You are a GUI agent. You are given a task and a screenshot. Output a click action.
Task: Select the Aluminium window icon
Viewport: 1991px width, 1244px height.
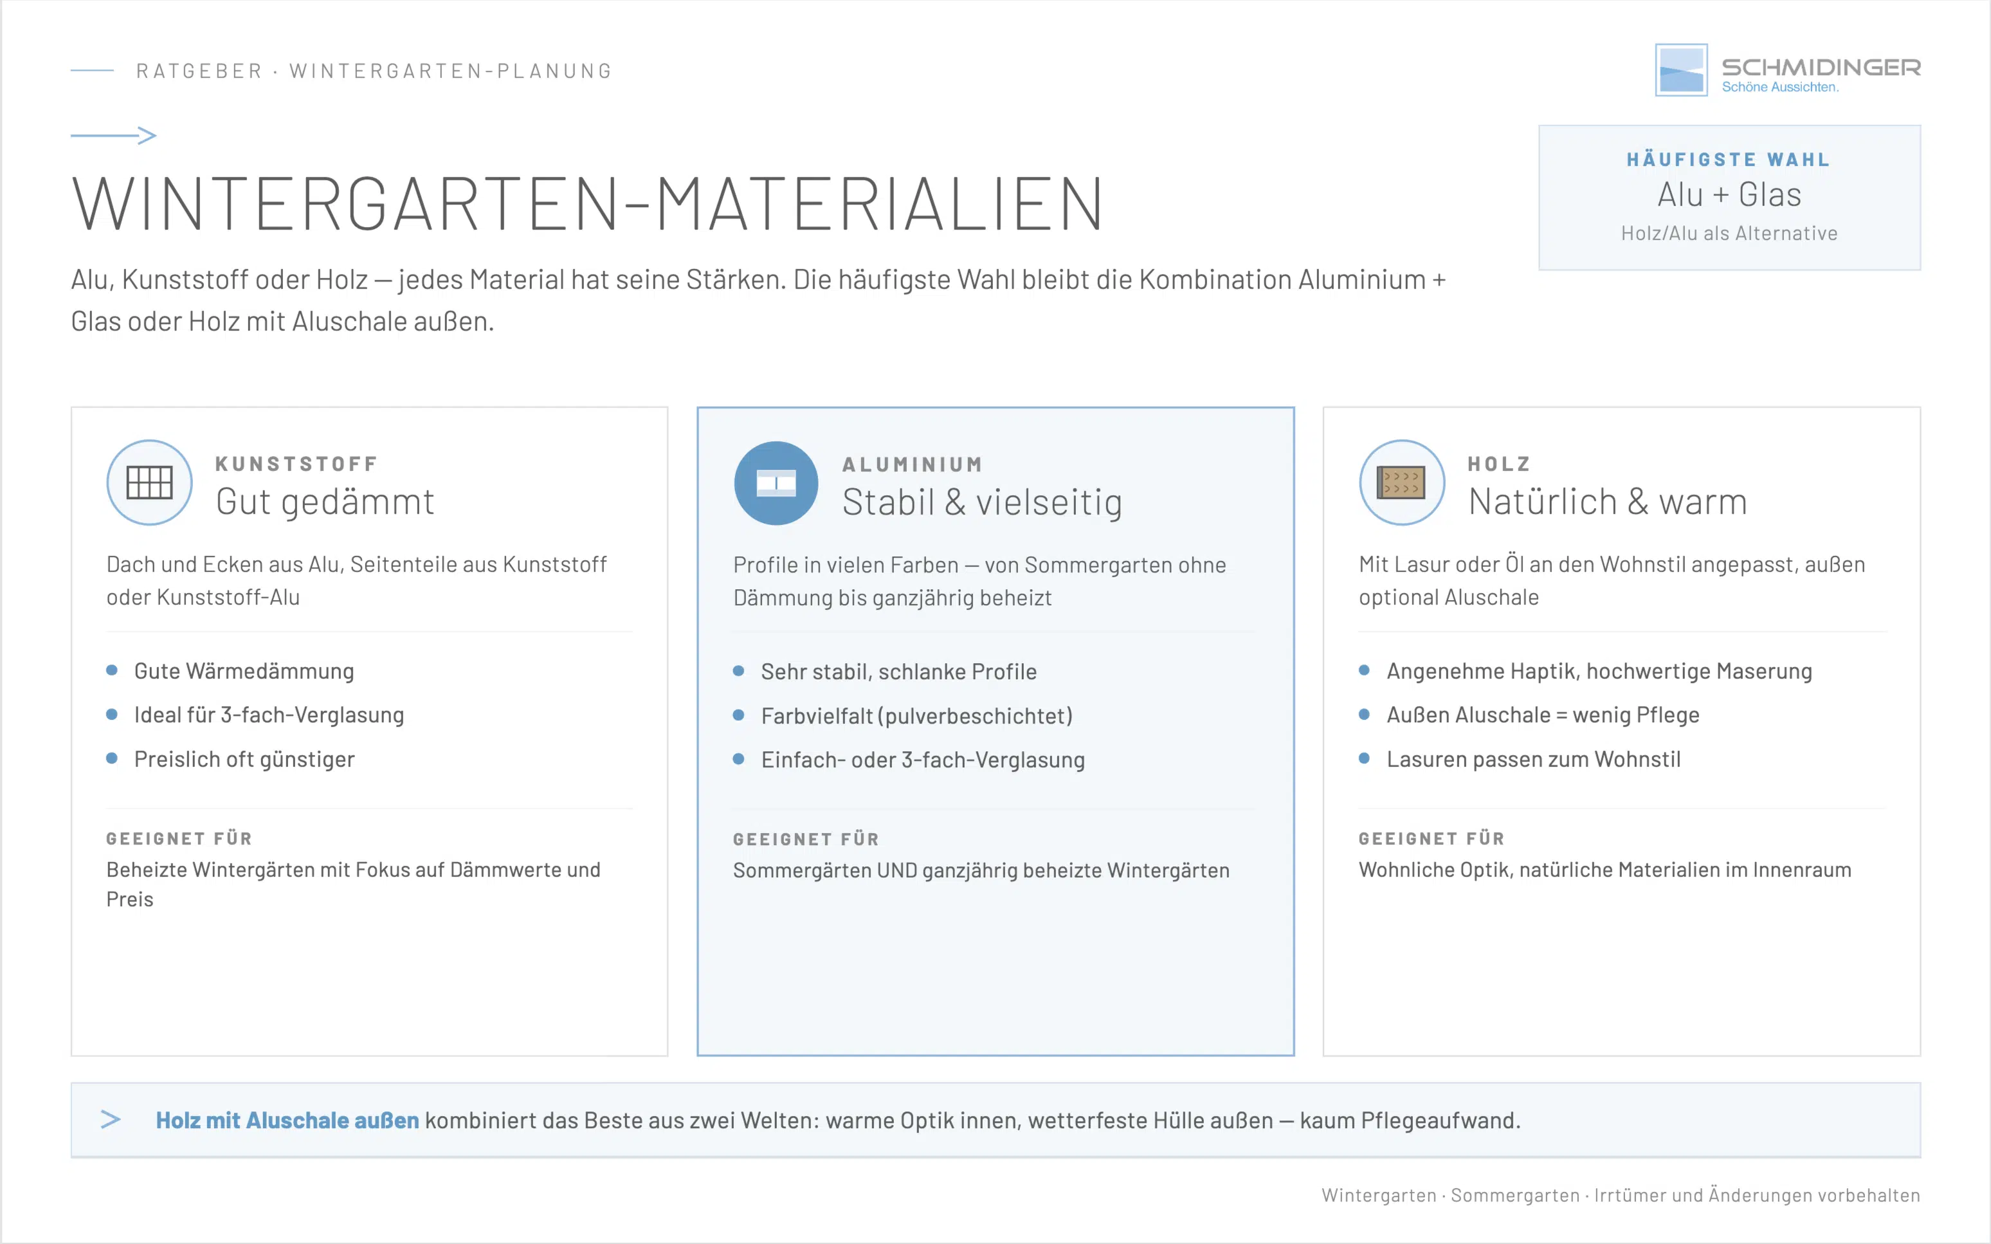click(x=776, y=483)
